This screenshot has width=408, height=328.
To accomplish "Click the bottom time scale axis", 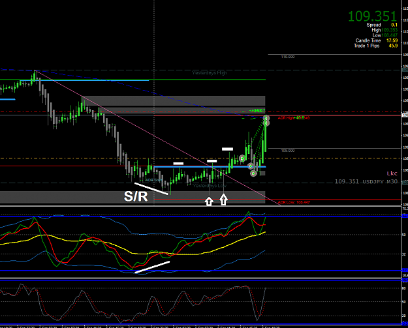I will click(x=200, y=327).
